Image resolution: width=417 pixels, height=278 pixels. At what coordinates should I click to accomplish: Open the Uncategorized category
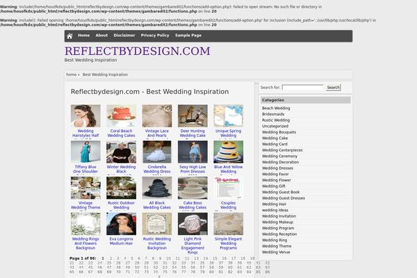[275, 126]
